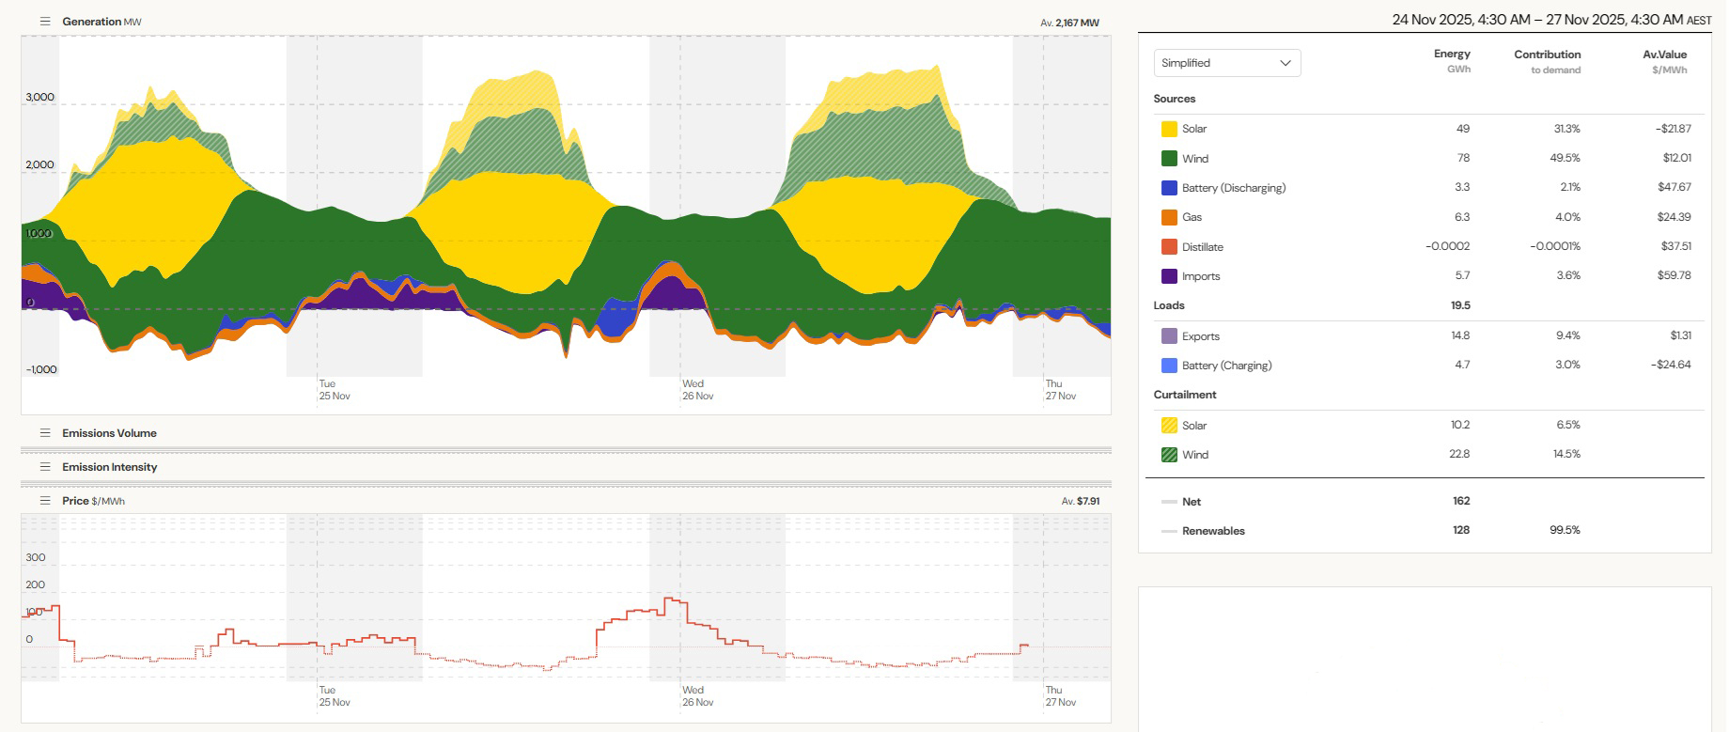
Task: Toggle Battery (Discharging) legend square
Action: point(1169,188)
